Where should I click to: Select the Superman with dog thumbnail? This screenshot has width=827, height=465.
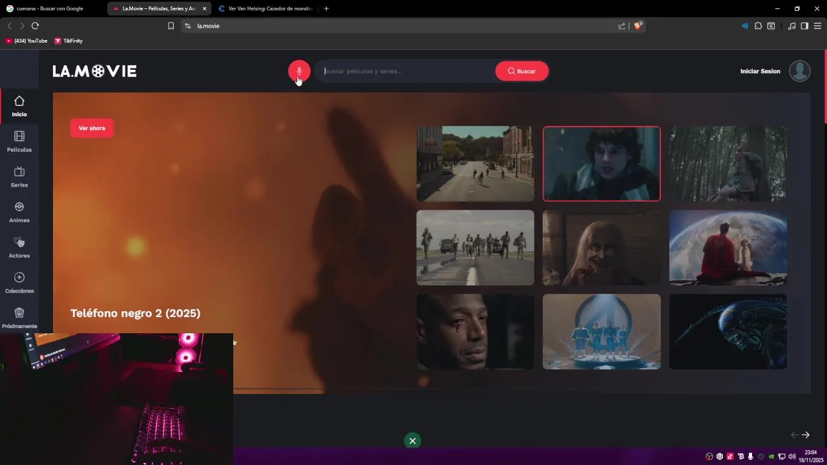tap(728, 247)
